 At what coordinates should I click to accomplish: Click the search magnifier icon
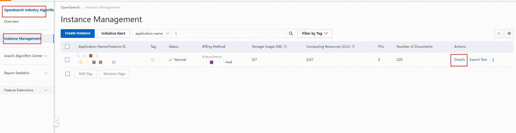click(291, 34)
